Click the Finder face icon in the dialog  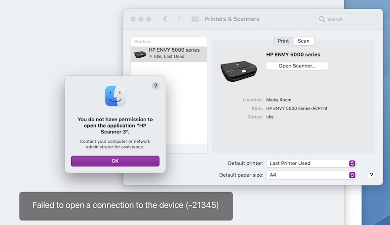(115, 96)
